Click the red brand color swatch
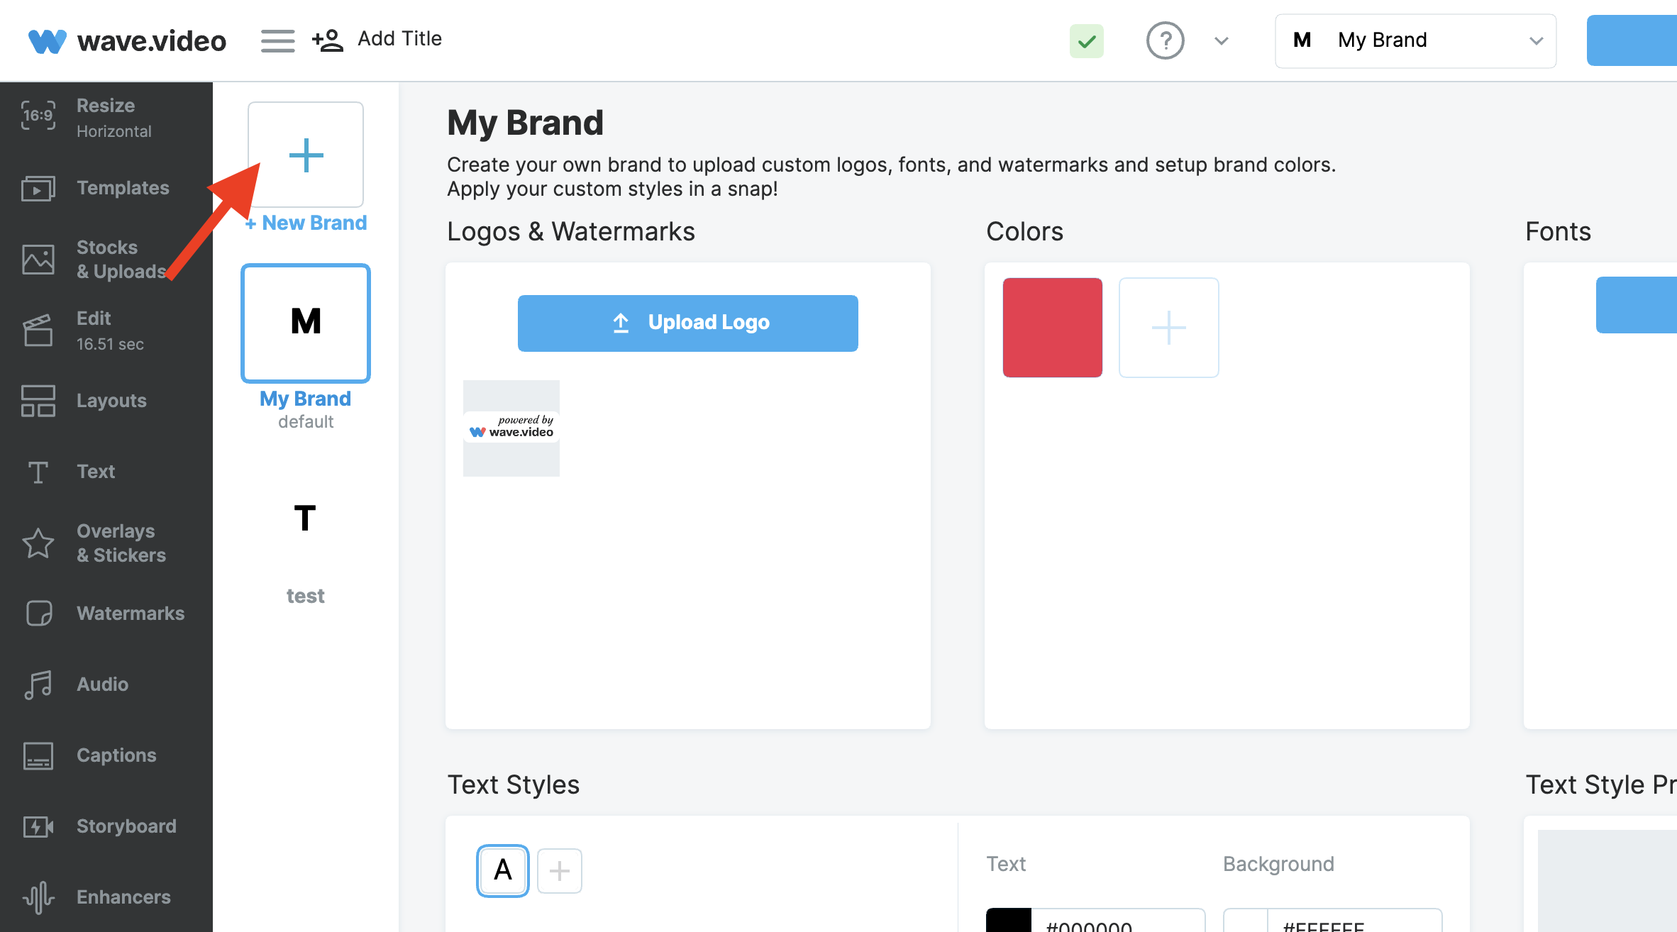 (x=1053, y=327)
